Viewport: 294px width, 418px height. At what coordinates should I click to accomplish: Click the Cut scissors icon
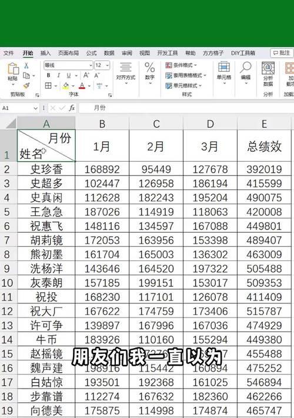tap(26, 65)
